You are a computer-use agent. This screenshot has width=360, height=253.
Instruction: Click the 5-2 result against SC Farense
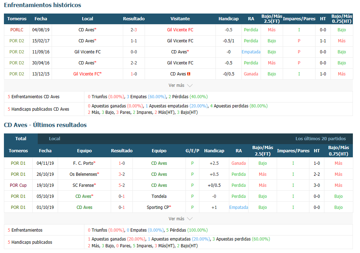tap(122, 185)
